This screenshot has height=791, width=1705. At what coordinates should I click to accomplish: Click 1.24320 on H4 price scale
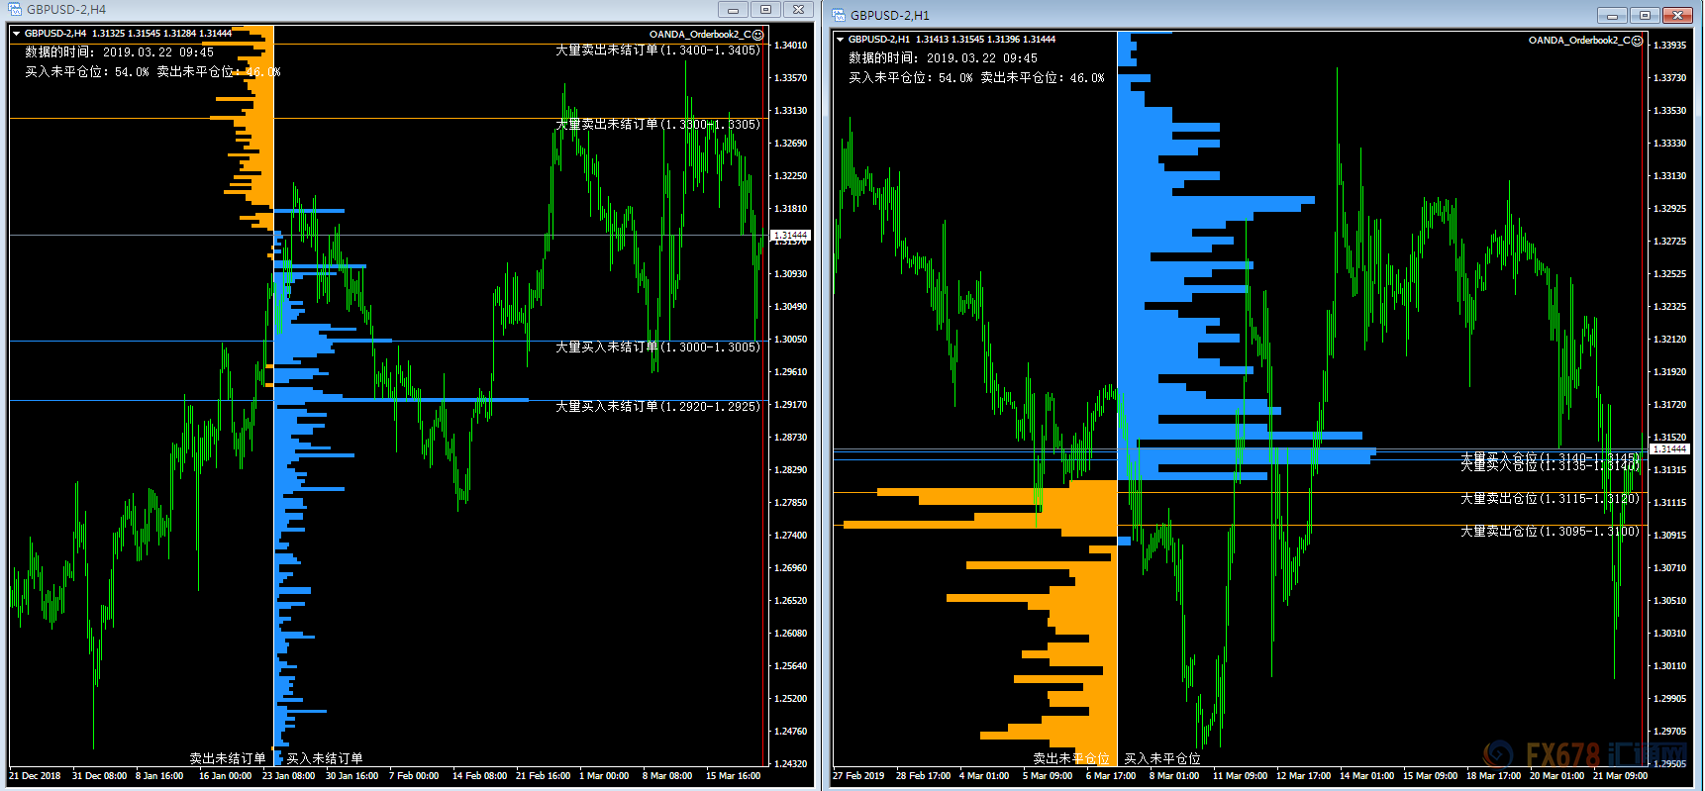click(x=790, y=763)
